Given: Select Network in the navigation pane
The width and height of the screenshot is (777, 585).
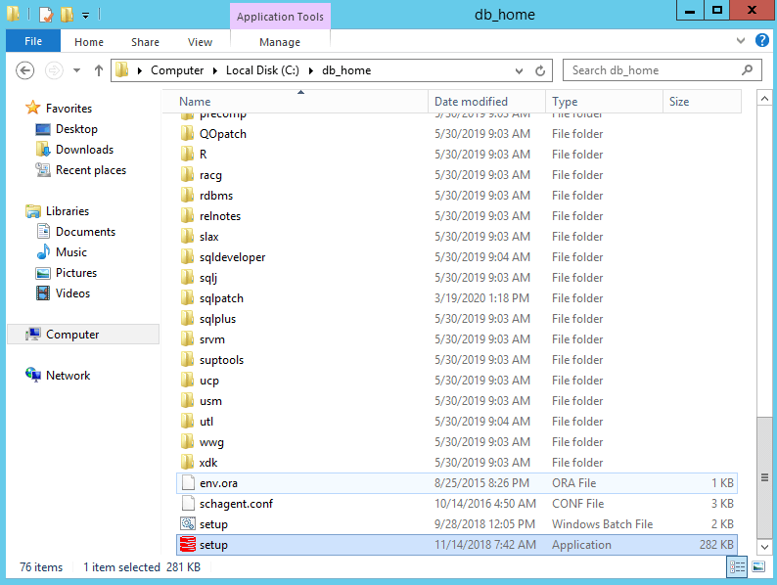Looking at the screenshot, I should click(x=68, y=376).
